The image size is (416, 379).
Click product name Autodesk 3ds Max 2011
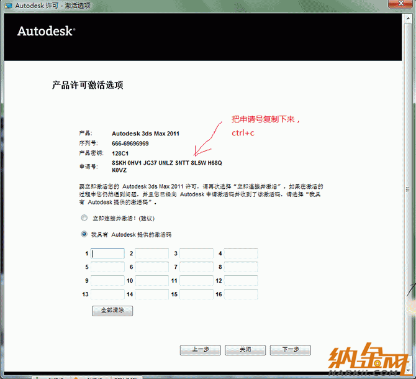pos(145,134)
